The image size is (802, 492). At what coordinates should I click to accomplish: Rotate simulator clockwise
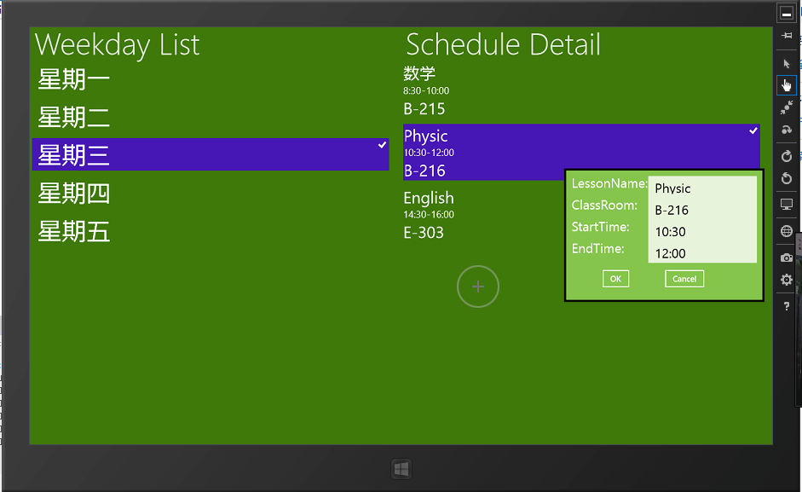[786, 156]
